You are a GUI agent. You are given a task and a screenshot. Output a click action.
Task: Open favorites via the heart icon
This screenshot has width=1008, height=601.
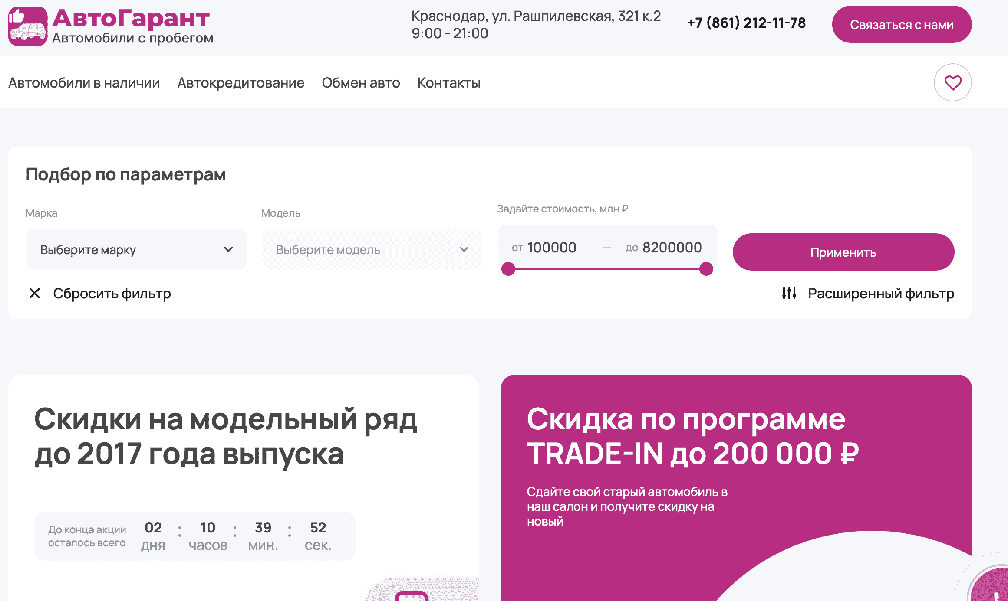952,82
